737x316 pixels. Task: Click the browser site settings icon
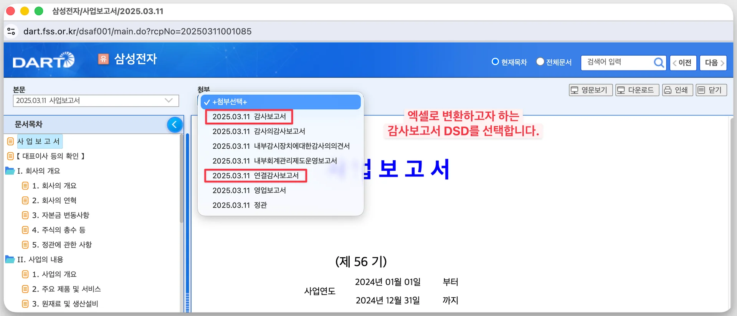[x=12, y=31]
